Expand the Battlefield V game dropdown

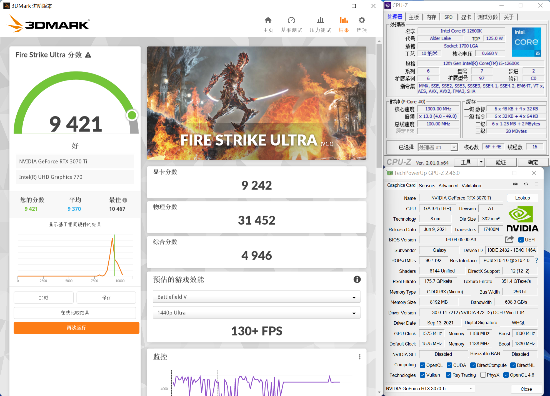[256, 297]
